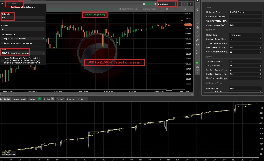The width and height of the screenshot is (264, 161).
Task: Click the left handle of the green date range slider
Action: click(144, 4)
